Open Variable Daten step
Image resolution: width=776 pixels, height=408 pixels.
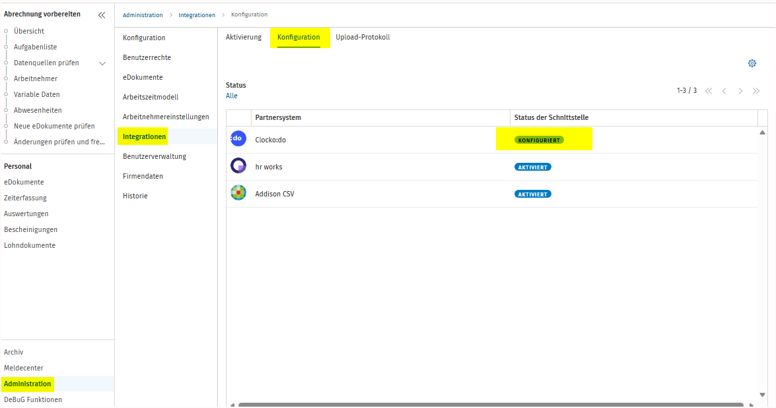coord(36,94)
